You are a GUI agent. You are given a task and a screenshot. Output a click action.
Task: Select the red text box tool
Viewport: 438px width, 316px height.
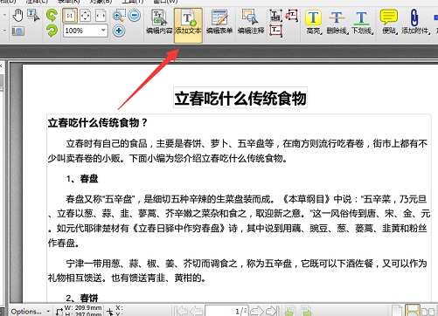click(x=275, y=31)
